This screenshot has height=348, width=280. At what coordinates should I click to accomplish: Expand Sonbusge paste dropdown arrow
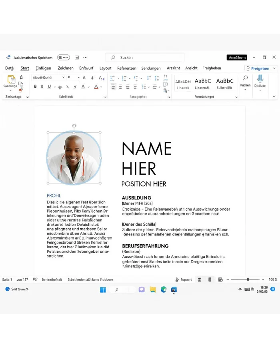coord(10,91)
